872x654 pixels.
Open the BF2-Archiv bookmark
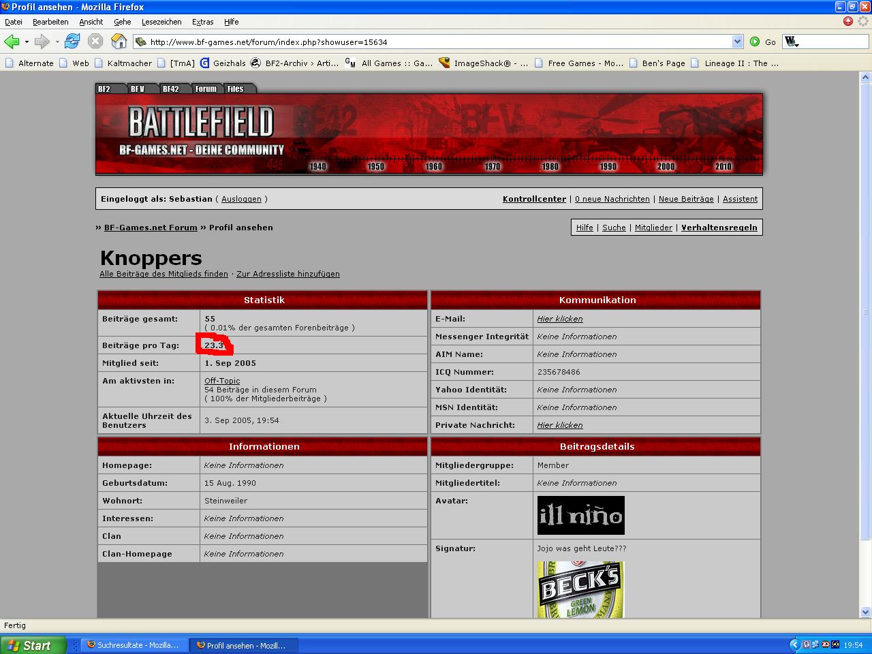294,63
